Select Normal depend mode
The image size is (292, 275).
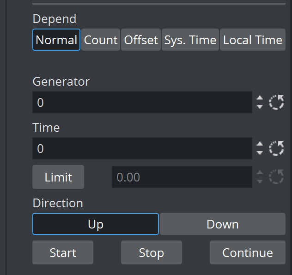56,40
